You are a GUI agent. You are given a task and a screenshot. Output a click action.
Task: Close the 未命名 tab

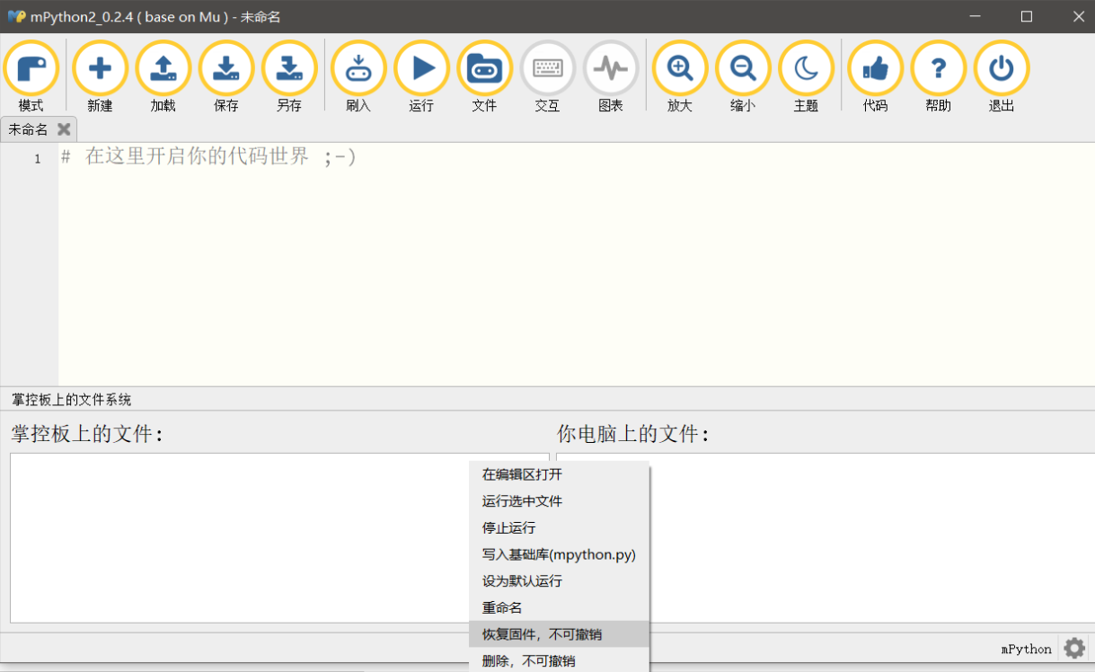63,129
